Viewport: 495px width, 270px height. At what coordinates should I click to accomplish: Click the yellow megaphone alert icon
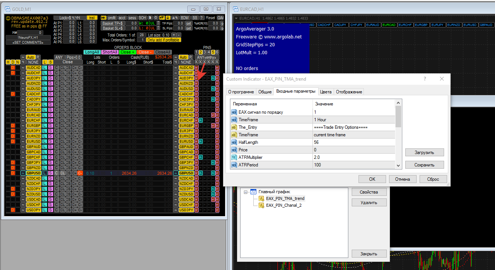[x=162, y=18]
